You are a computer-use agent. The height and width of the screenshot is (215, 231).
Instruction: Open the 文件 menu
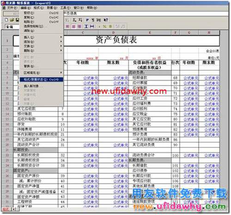point(12,8)
